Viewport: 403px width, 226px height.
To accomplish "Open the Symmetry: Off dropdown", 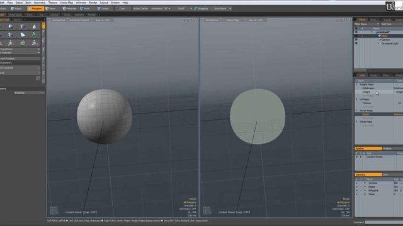I will (x=161, y=8).
